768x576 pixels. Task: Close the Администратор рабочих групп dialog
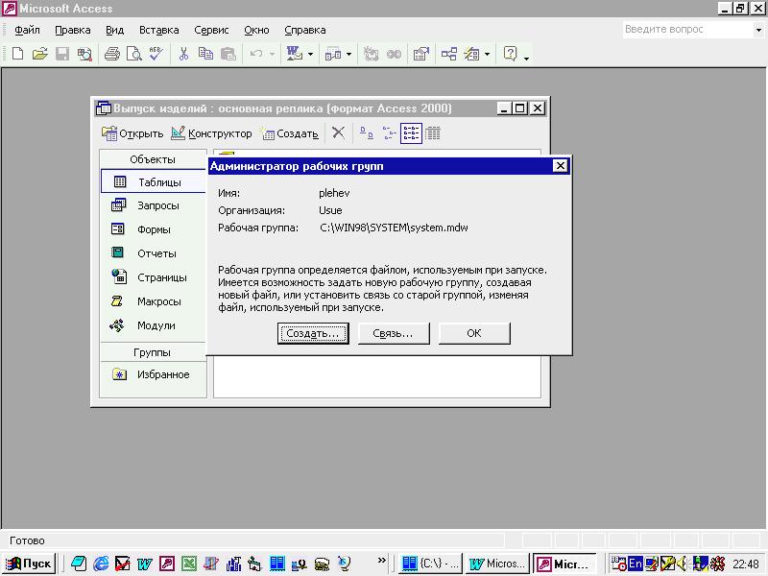point(560,166)
